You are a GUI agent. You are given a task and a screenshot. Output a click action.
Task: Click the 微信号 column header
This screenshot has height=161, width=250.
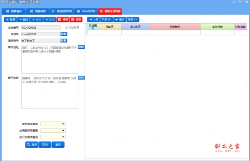110,27
